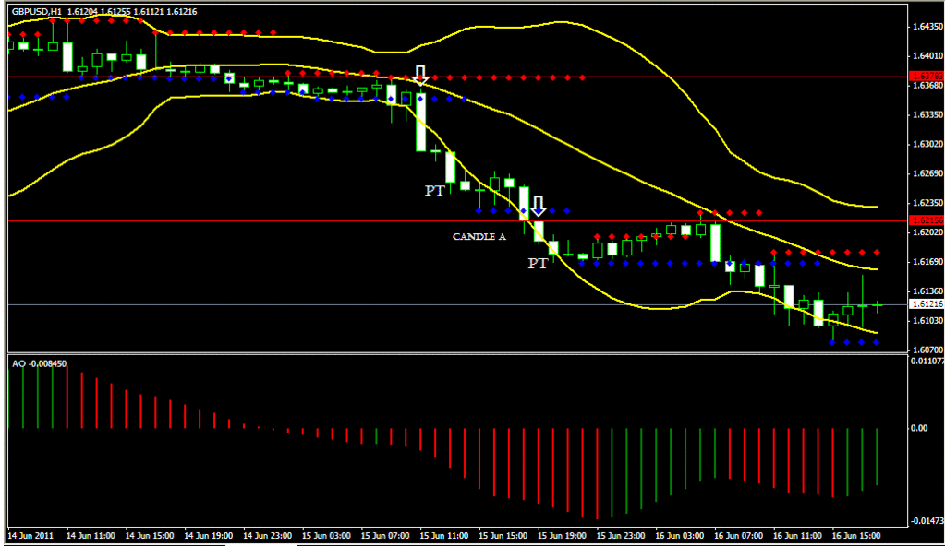The image size is (945, 546).
Task: Click 1.64010 on the price scale
Action: [927, 56]
